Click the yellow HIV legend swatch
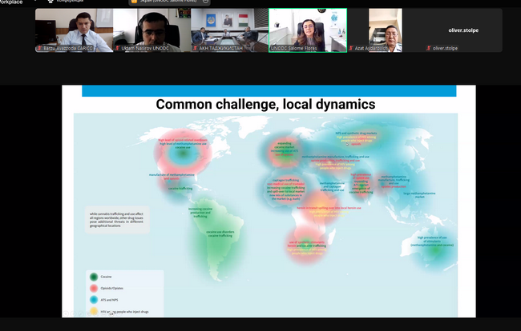Screen dimensions: 521x331 95,312
